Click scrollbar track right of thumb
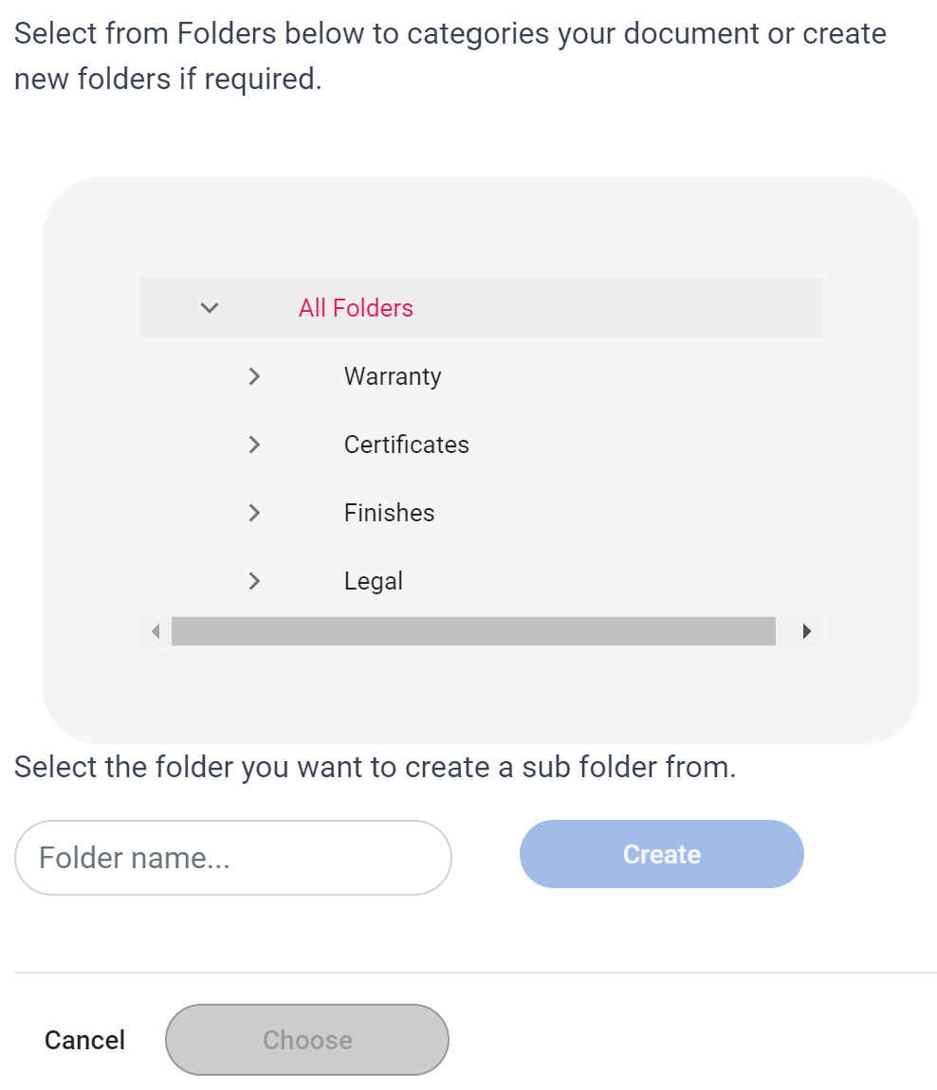The image size is (937, 1090). (784, 631)
